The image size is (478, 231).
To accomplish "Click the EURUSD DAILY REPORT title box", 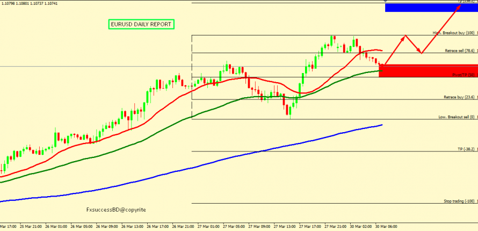I will pos(141,24).
